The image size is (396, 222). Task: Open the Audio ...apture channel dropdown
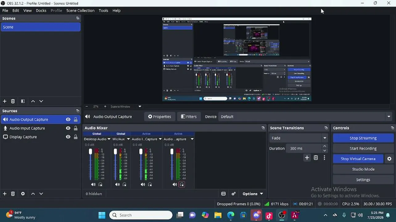tap(192, 139)
